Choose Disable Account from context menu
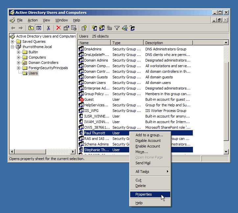Viewport: 238px width, 213px height. pyautogui.click(x=150, y=141)
